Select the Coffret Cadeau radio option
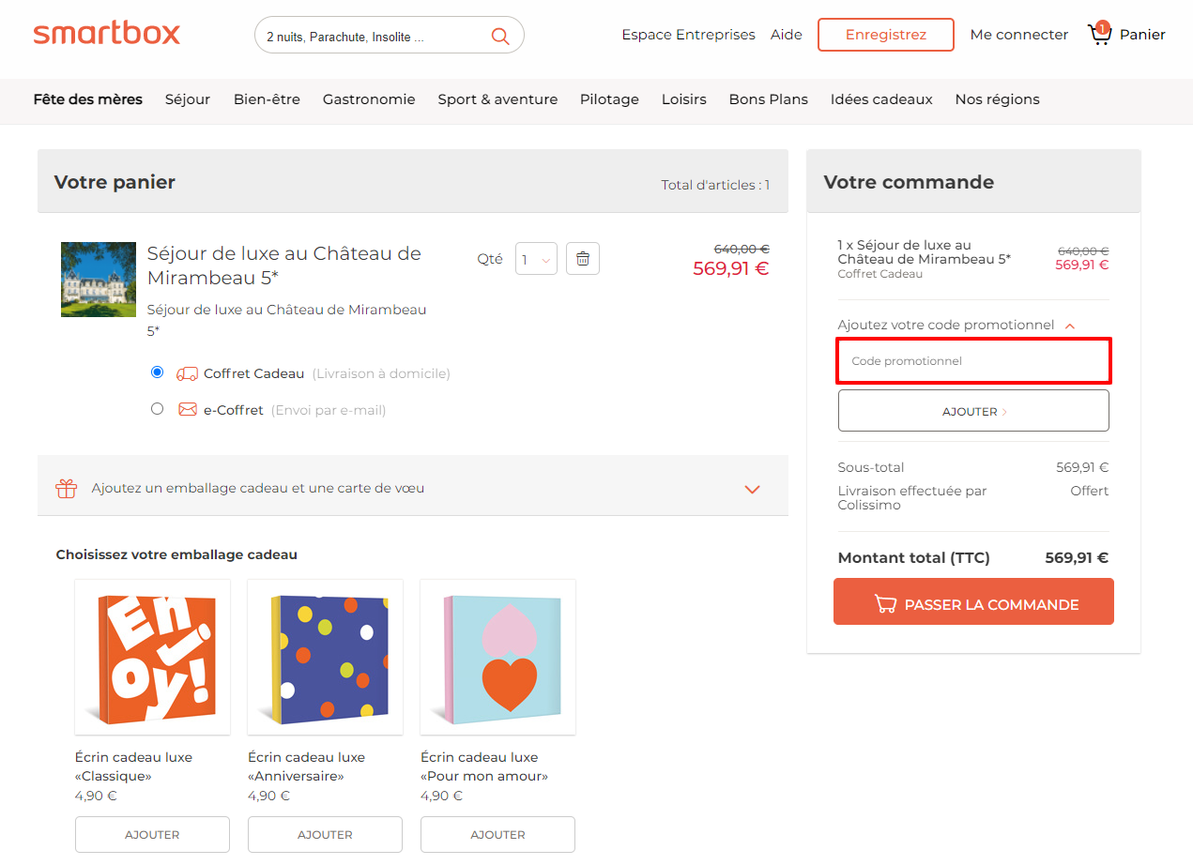The width and height of the screenshot is (1193, 865). pyautogui.click(x=157, y=372)
